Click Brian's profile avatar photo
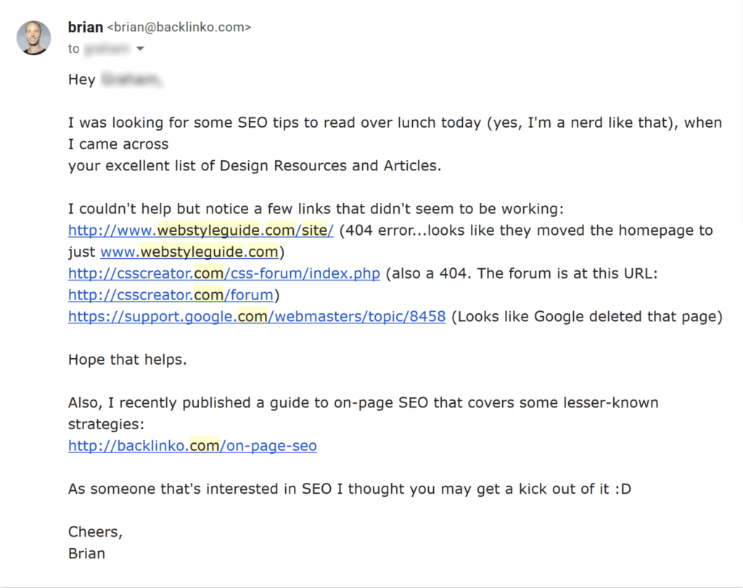 pos(34,38)
